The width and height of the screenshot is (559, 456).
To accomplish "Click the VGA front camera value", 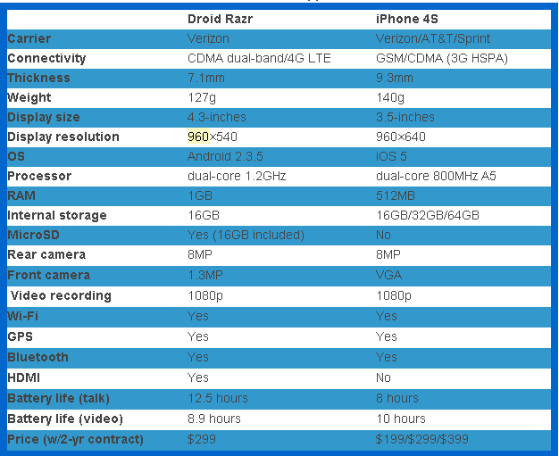I will [x=389, y=275].
